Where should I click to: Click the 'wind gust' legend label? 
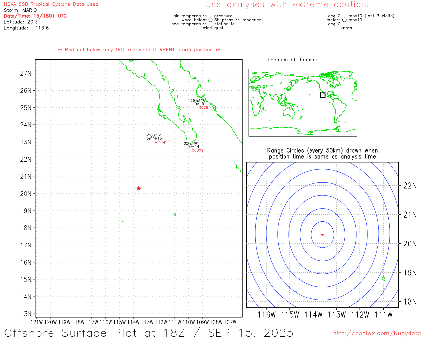point(213,28)
